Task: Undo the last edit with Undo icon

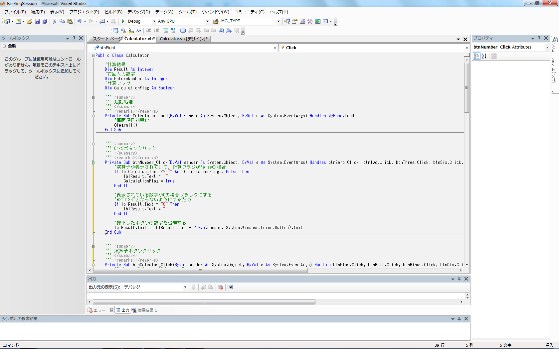Action: (x=80, y=21)
